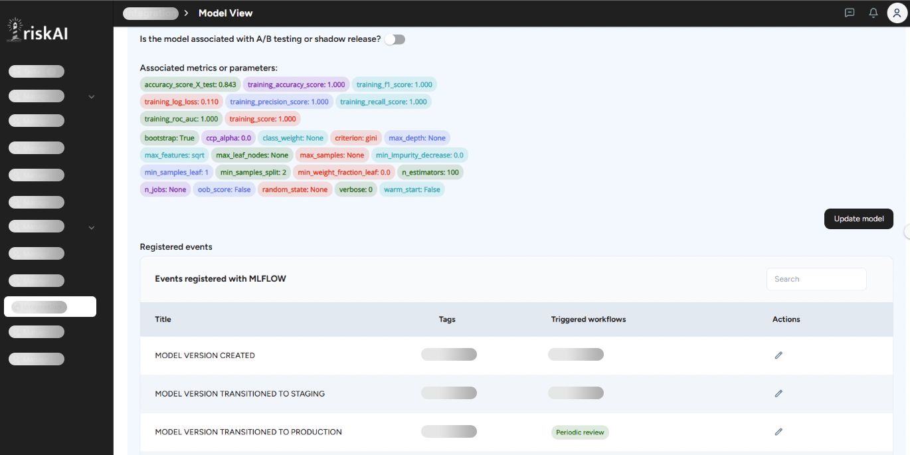Click the class_weight: None parameter chip

pyautogui.click(x=293, y=138)
